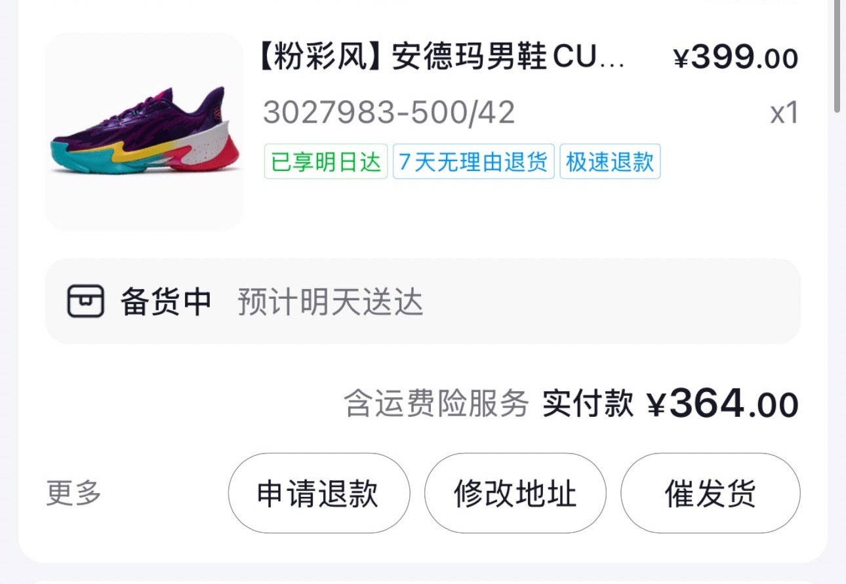Tap the 含运费险服务 shipping insurance text

pos(436,404)
